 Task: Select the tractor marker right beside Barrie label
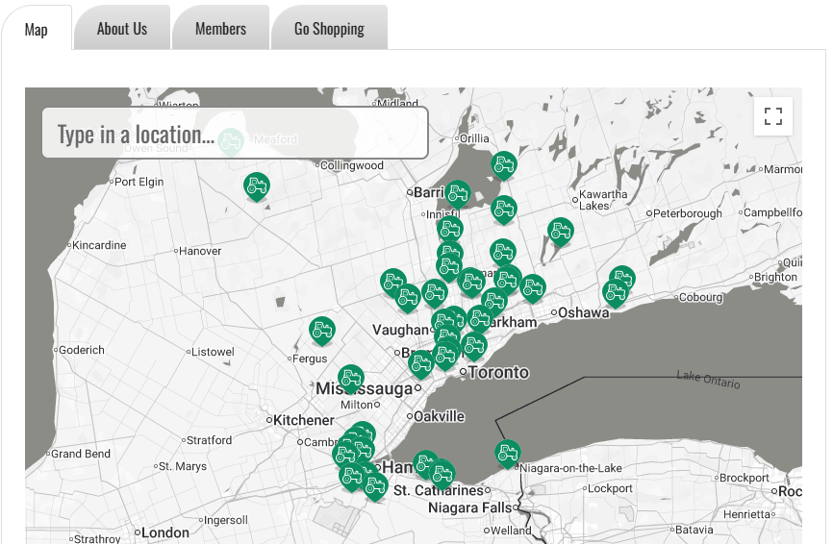tap(458, 193)
